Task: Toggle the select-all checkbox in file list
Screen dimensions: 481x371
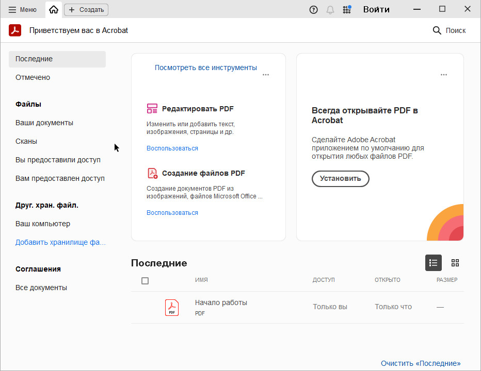Action: coord(145,281)
